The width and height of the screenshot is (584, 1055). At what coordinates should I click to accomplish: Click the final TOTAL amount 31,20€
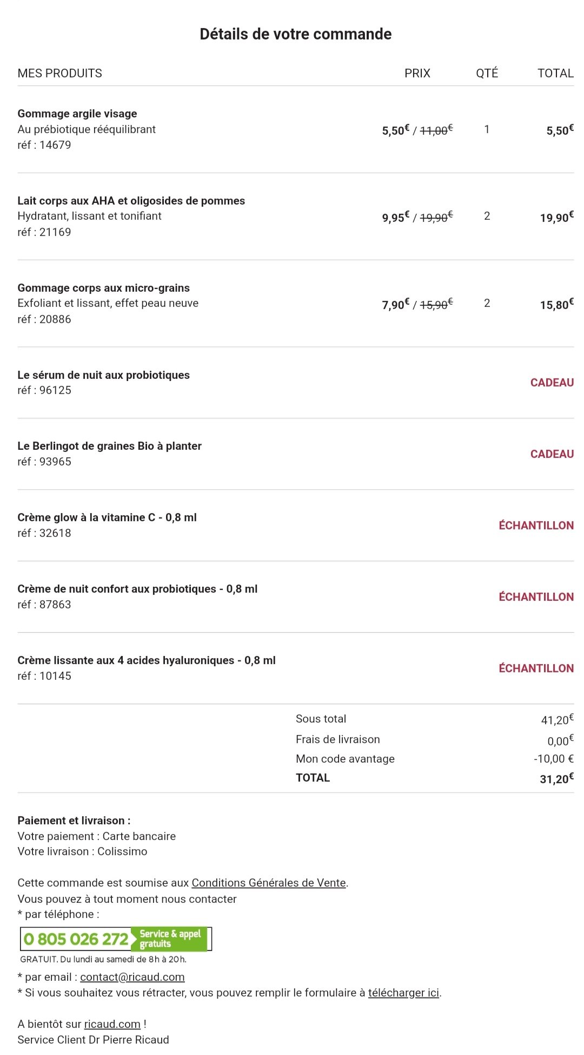coord(557,778)
